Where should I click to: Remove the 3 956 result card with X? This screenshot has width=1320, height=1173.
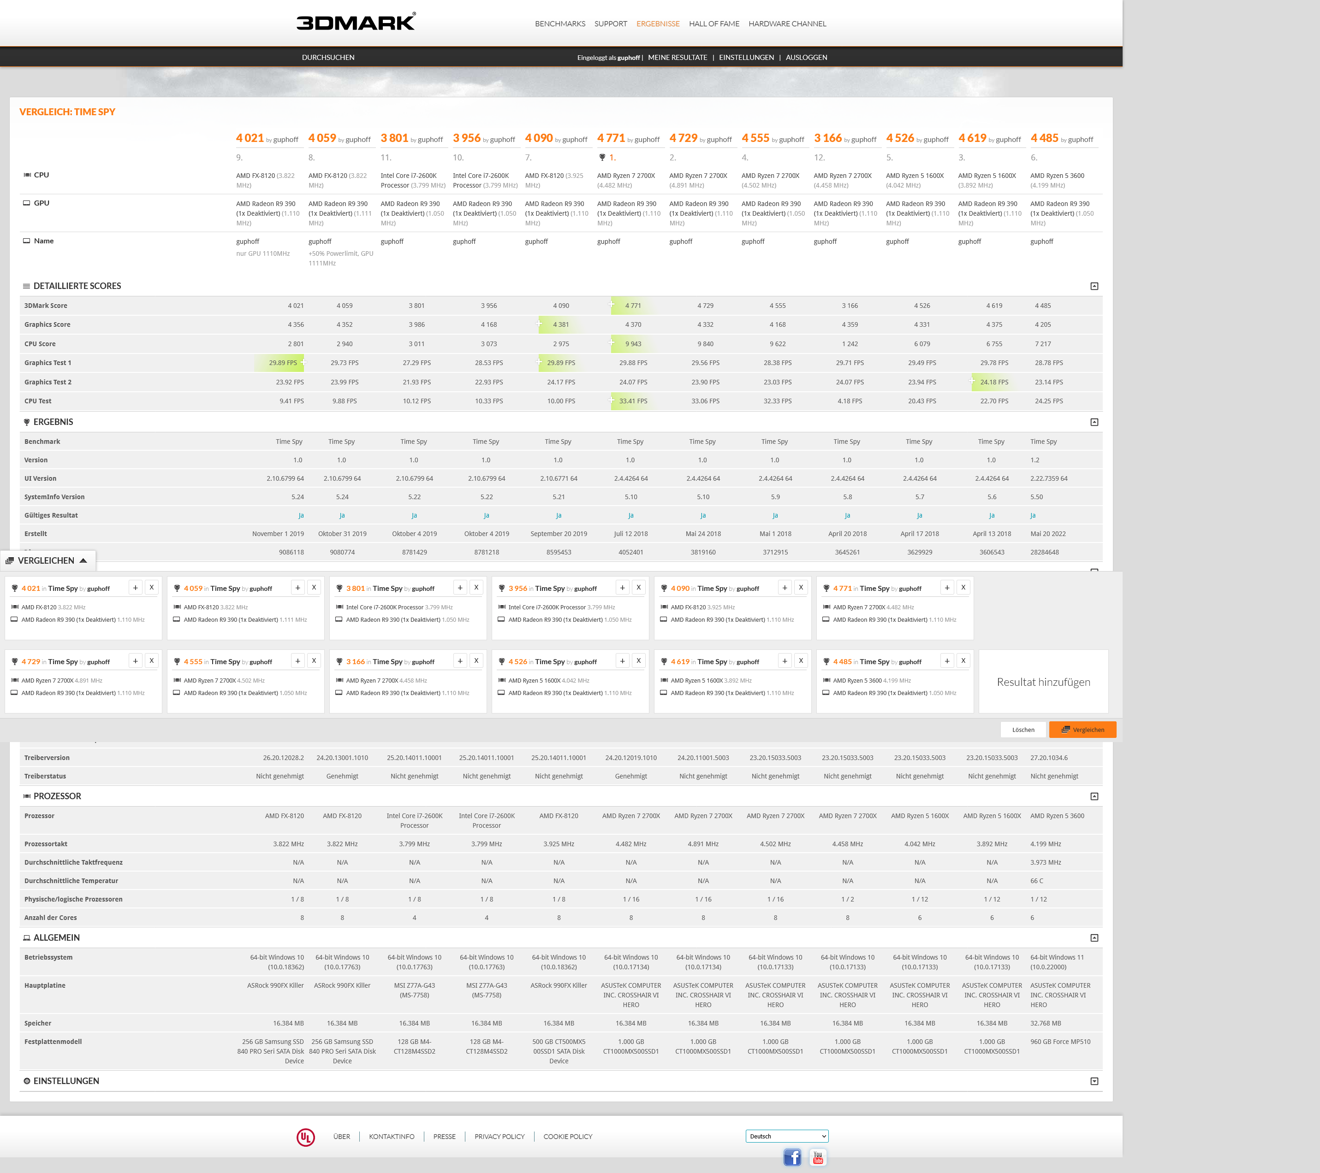pyautogui.click(x=639, y=588)
